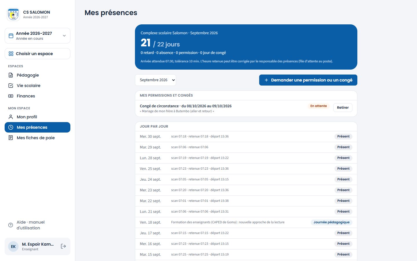The width and height of the screenshot is (417, 261).
Task: Click the help question-mark icon
Action: pyautogui.click(x=11, y=225)
